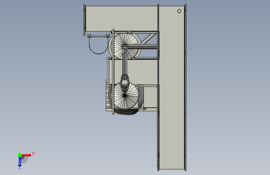Select the tall vertical panel body
Screen dimensions: 270x175
172,87
